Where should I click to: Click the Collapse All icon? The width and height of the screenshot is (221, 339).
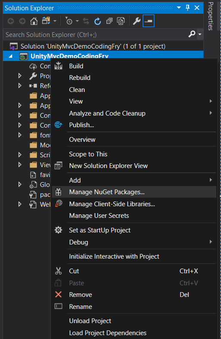click(109, 21)
